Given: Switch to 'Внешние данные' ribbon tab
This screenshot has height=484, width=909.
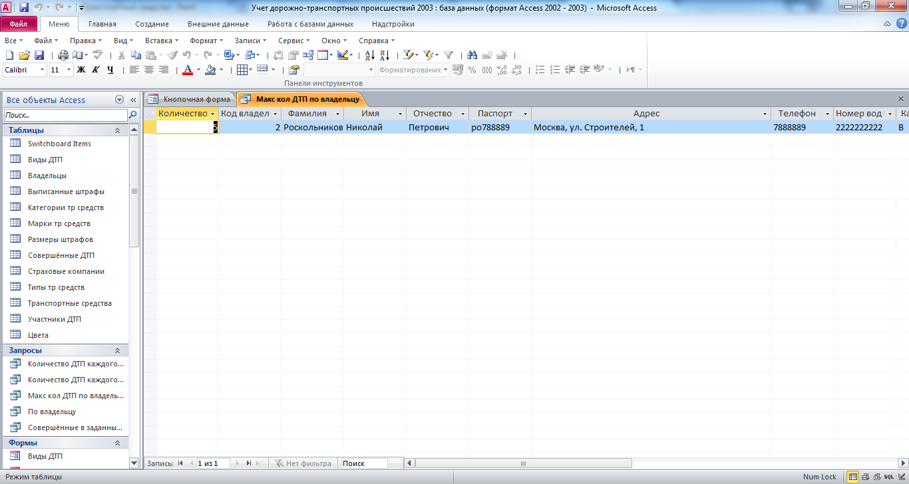Looking at the screenshot, I should (218, 24).
